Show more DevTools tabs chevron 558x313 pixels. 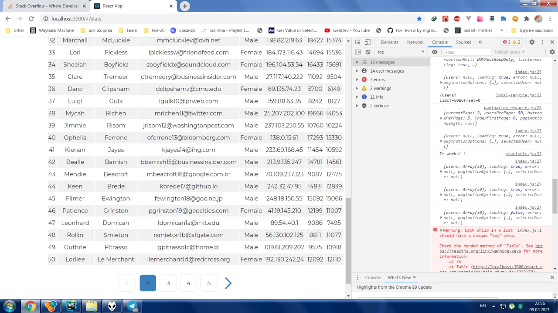(480, 42)
